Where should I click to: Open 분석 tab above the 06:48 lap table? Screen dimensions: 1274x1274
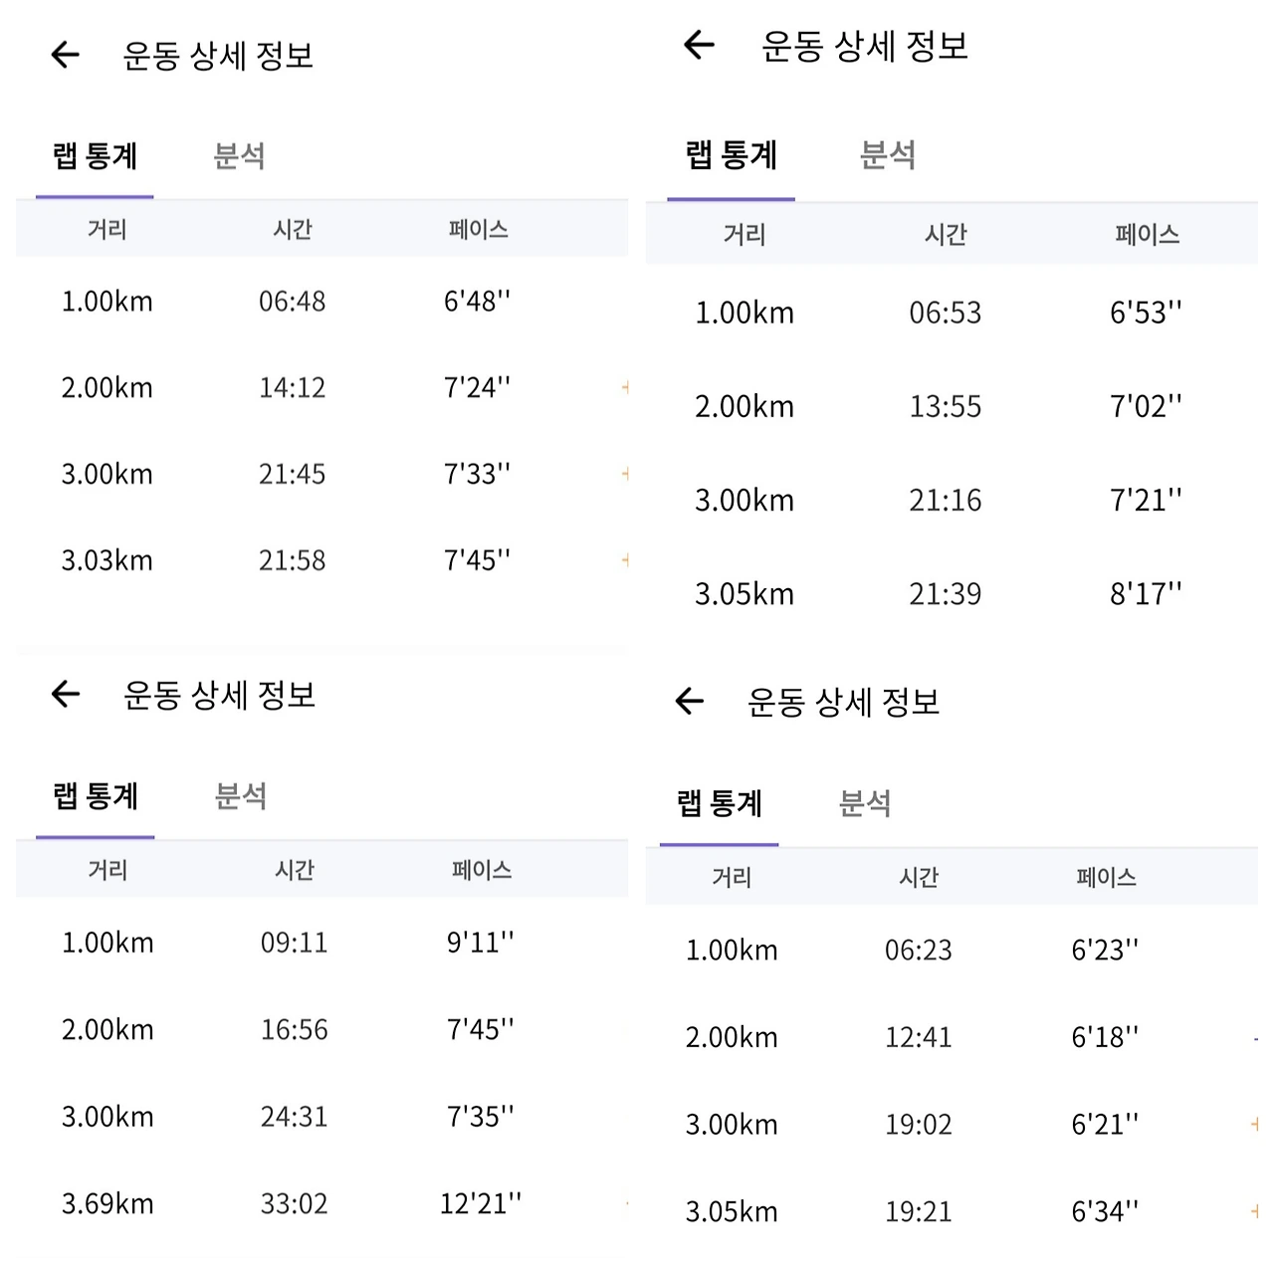click(239, 156)
